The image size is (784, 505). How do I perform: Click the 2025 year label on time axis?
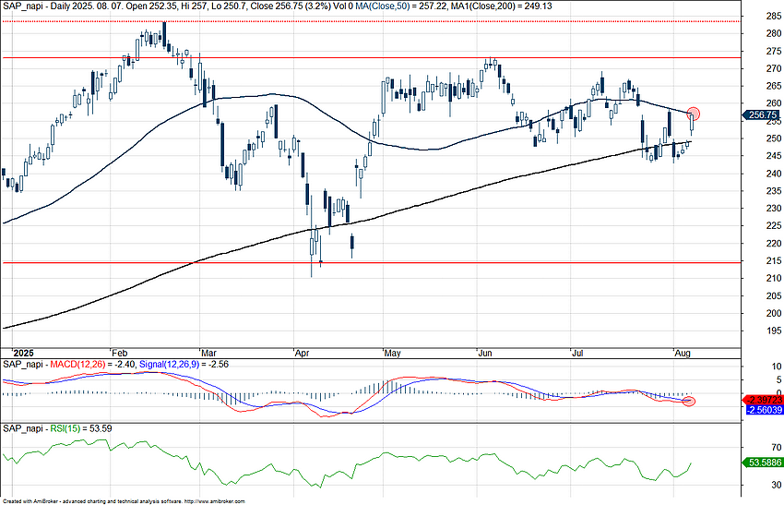click(x=23, y=354)
